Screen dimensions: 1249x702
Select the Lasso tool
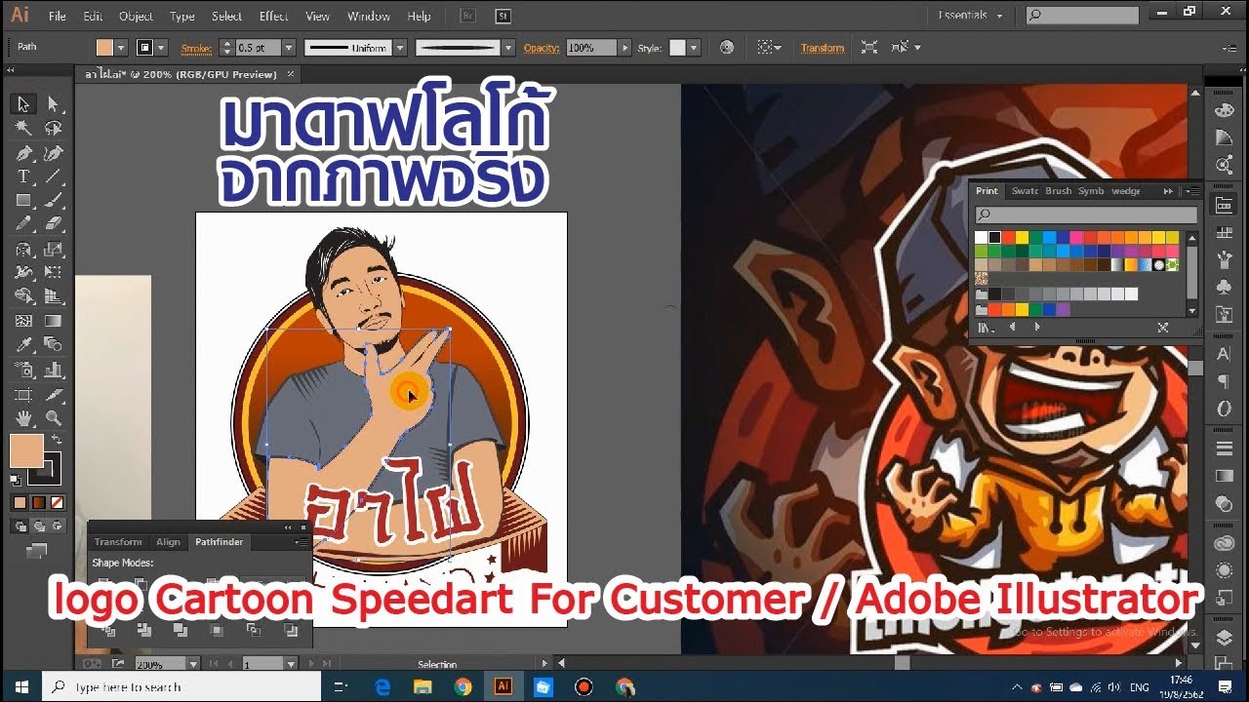click(54, 128)
